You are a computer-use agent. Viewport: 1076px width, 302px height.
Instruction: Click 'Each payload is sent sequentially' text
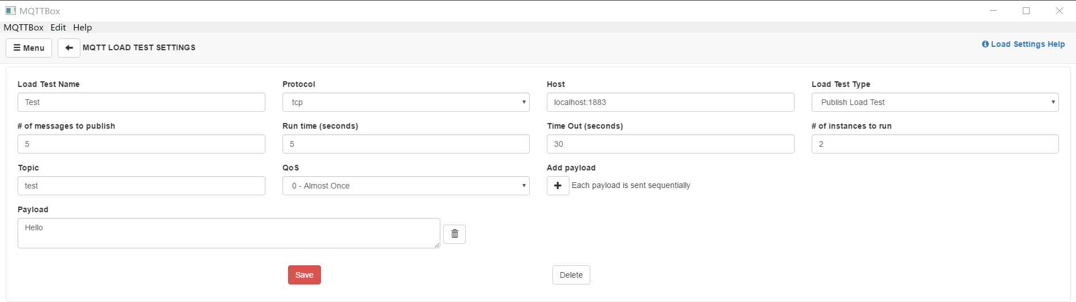631,185
